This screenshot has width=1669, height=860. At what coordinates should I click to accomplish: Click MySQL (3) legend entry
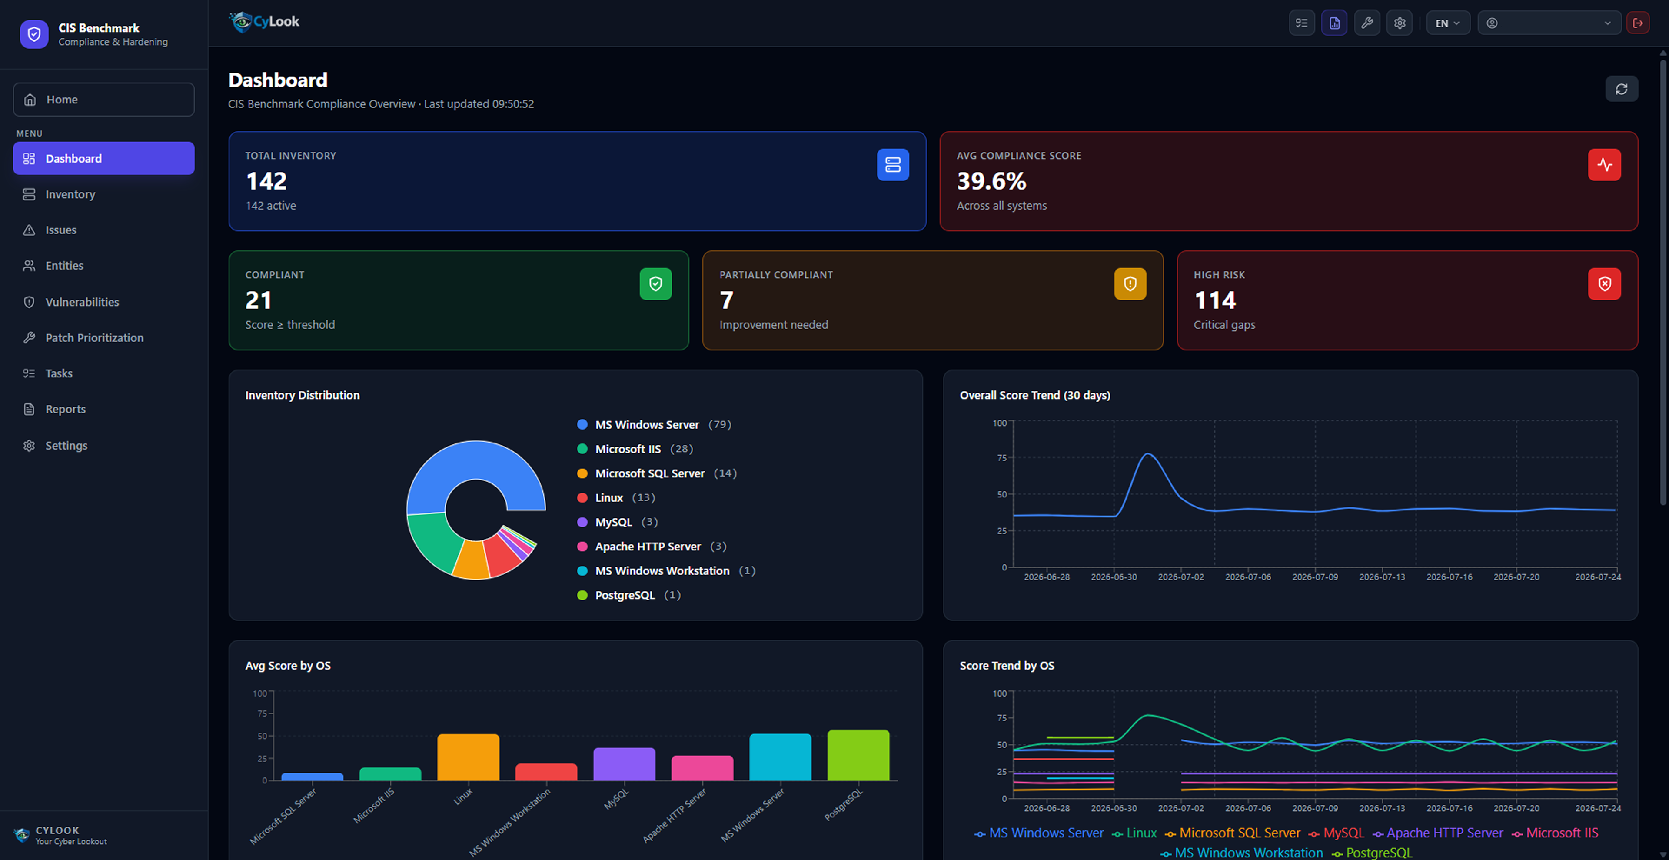[x=618, y=522]
